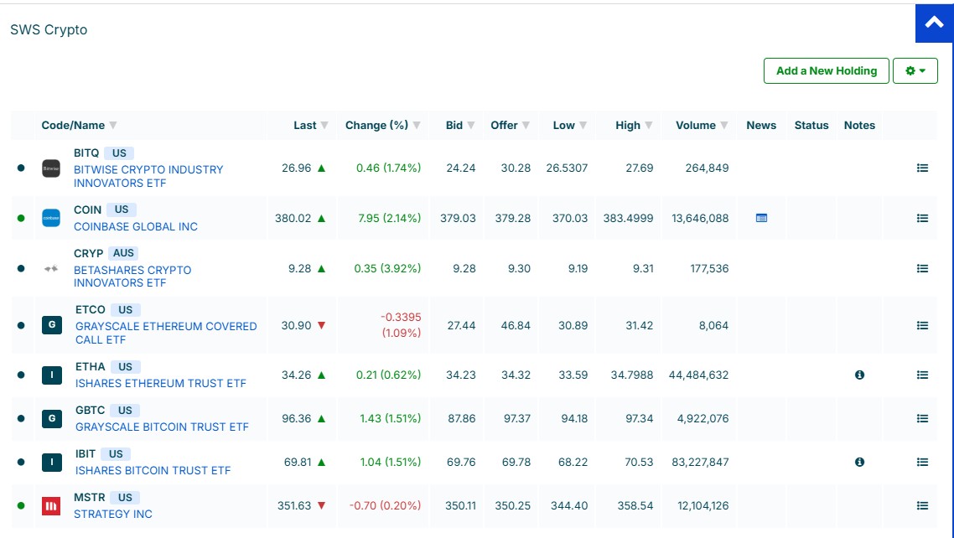Open the news icon for COIN
The width and height of the screenshot is (954, 538).
tap(761, 218)
